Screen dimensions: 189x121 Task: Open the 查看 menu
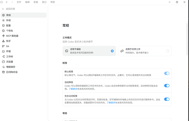tap(36, 2)
